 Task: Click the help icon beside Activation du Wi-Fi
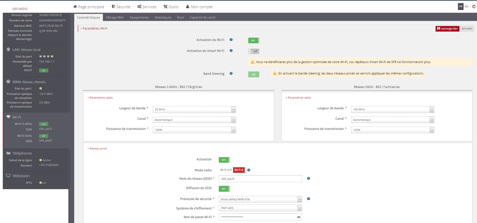[x=231, y=40]
